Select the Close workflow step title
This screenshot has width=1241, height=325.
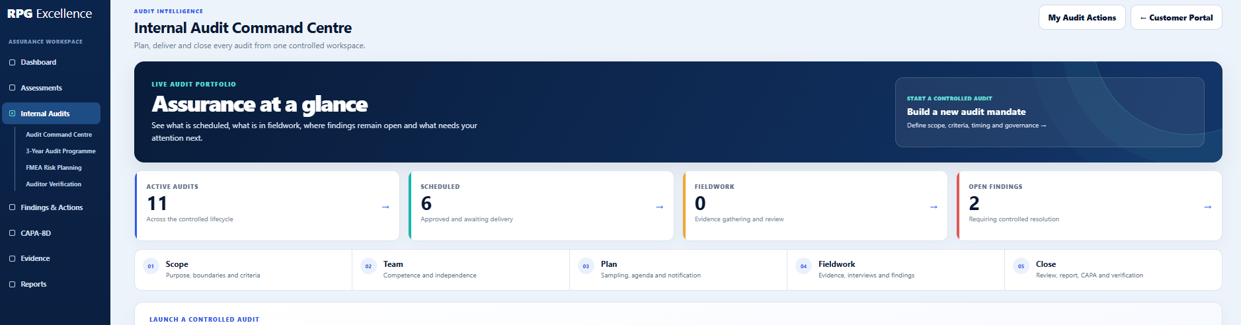tap(1046, 264)
